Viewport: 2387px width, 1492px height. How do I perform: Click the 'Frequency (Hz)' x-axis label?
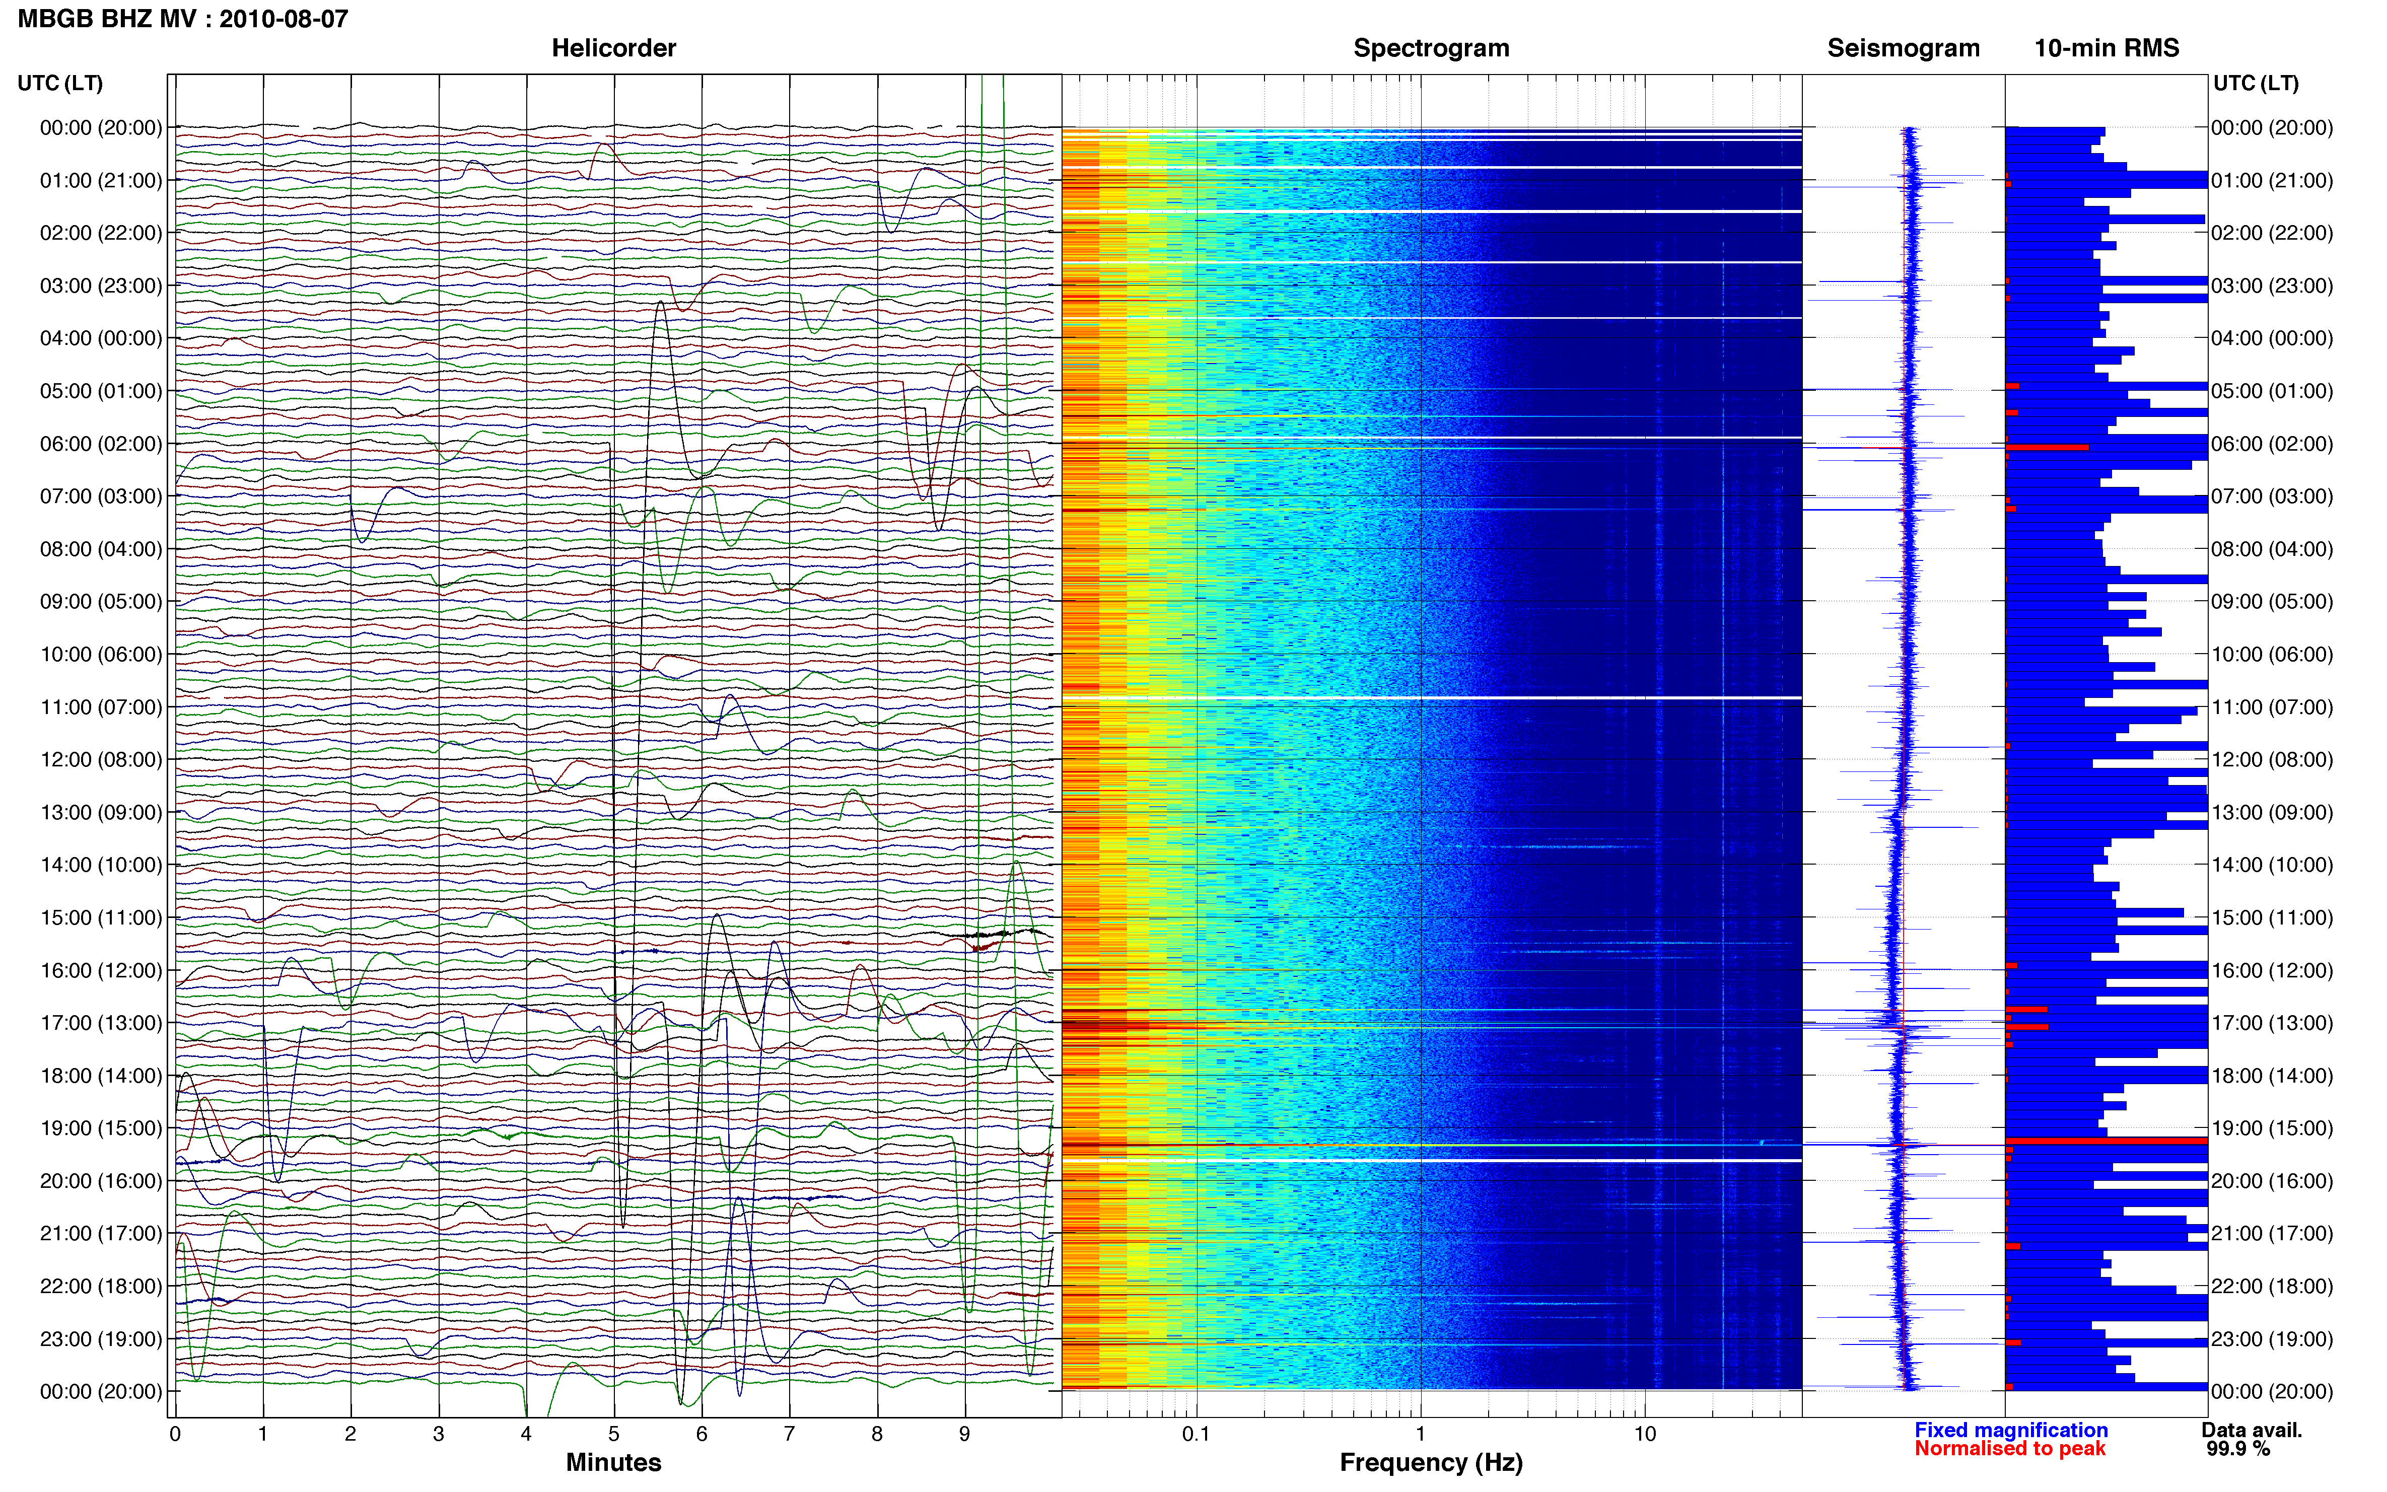(x=1431, y=1463)
